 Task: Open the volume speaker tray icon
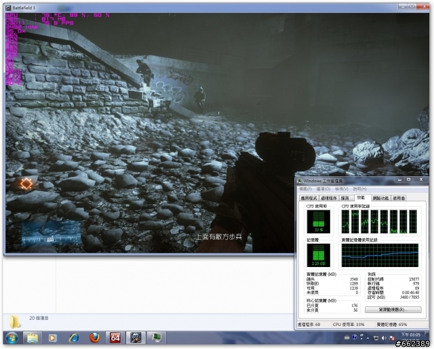[x=384, y=338]
